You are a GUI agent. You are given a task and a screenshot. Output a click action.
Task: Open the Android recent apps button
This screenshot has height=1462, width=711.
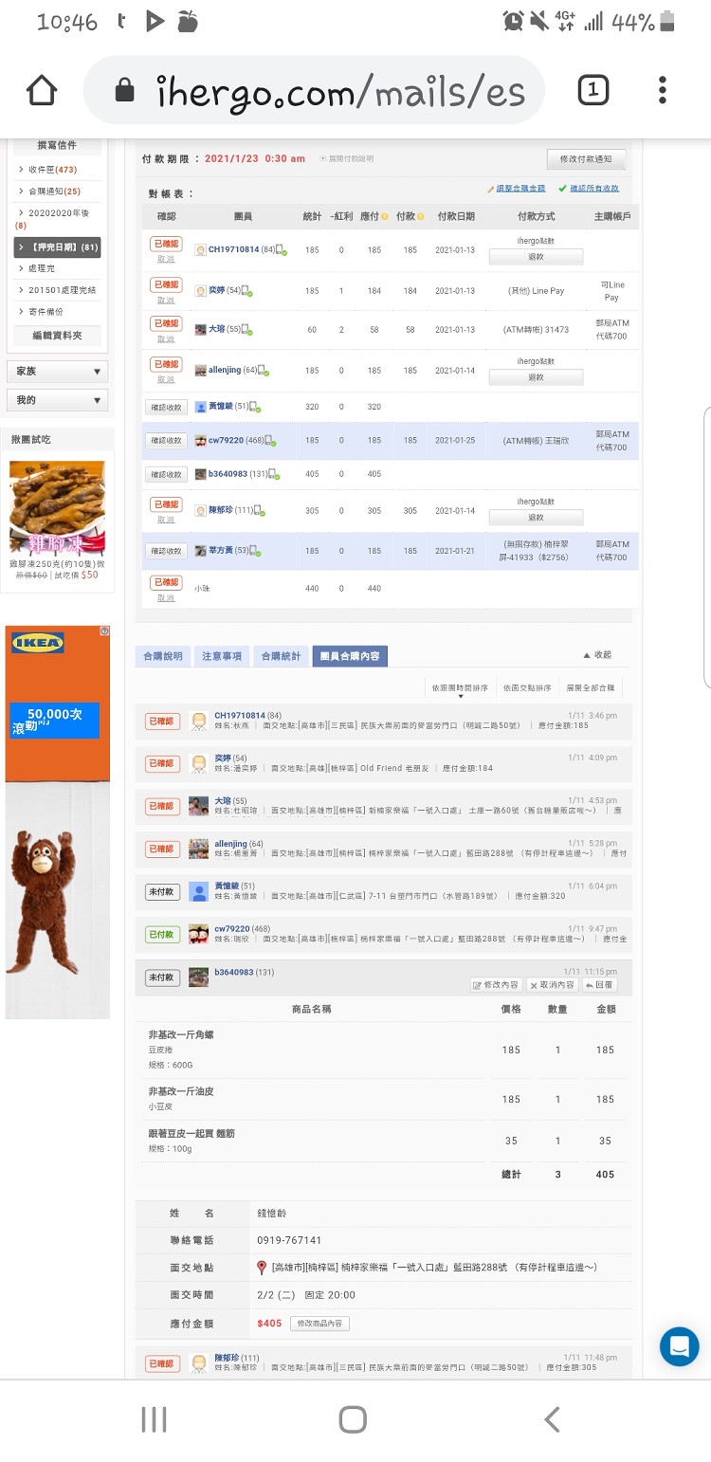[x=154, y=1418]
